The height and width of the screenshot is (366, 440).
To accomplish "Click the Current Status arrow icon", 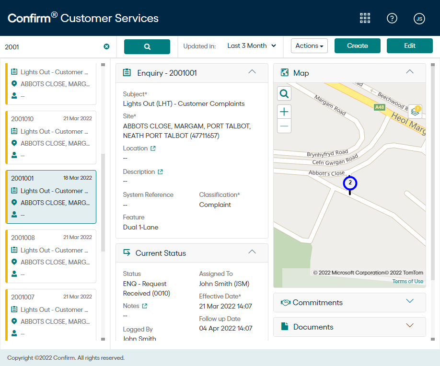I will point(127,252).
